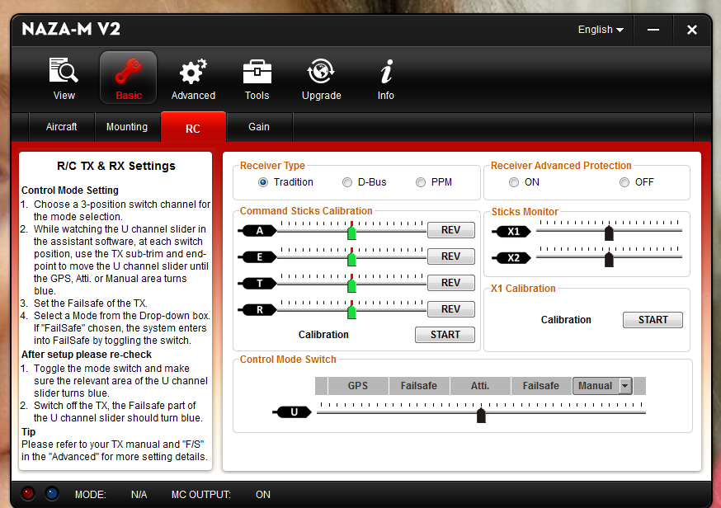
Task: Click the X2 channel label badge
Action: click(511, 258)
